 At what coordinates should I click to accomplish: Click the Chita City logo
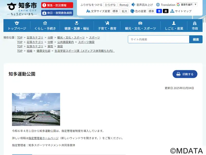[22, 9]
